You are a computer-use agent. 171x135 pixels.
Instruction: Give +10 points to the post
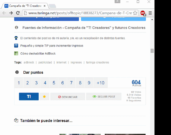pyautogui.click(x=100, y=83)
